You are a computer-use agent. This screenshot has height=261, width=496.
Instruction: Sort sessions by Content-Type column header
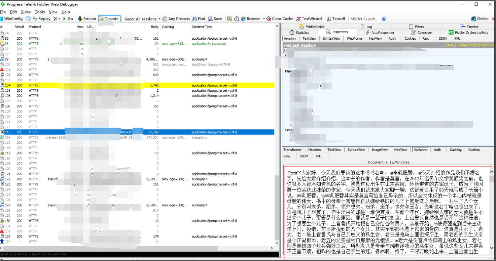point(202,27)
